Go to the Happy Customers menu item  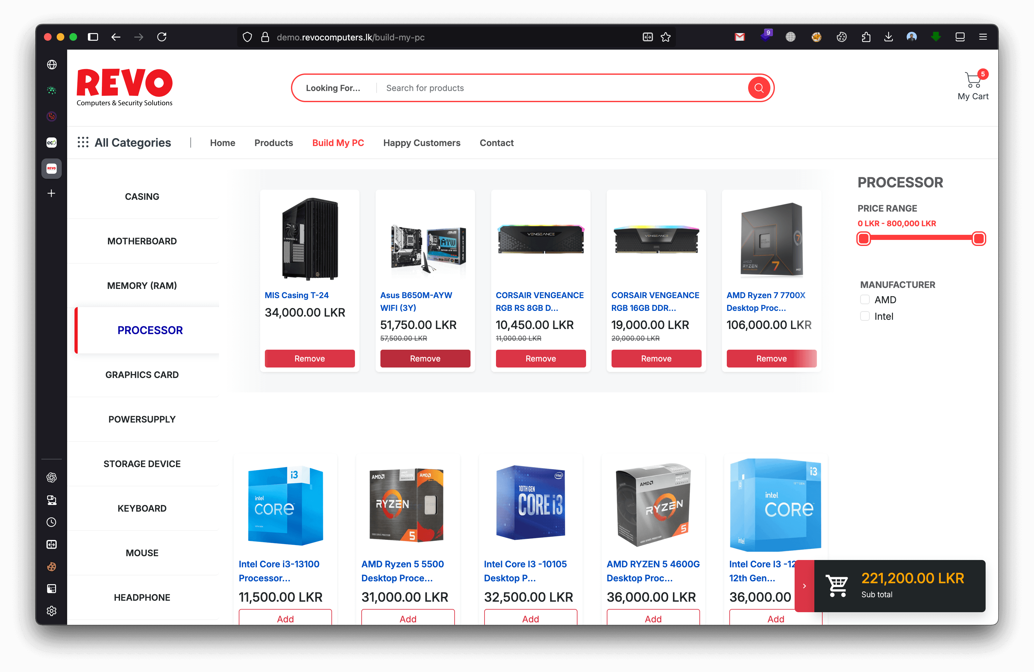click(421, 143)
